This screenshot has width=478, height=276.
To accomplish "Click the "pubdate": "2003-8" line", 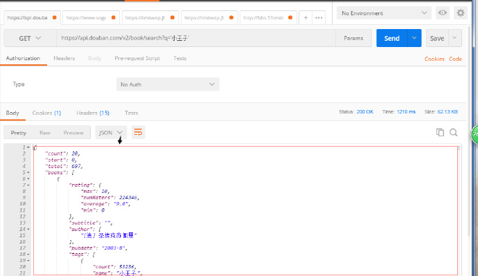I will [x=98, y=248].
